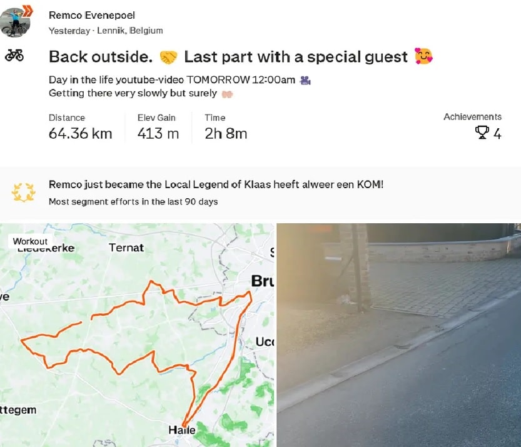
Task: Click the bicycle activity type icon
Action: (x=14, y=56)
